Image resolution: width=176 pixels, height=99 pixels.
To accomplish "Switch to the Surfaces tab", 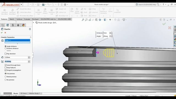I will pos(20,19).
